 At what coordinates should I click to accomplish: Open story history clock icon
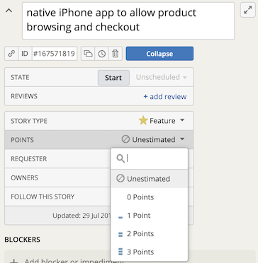click(x=102, y=54)
